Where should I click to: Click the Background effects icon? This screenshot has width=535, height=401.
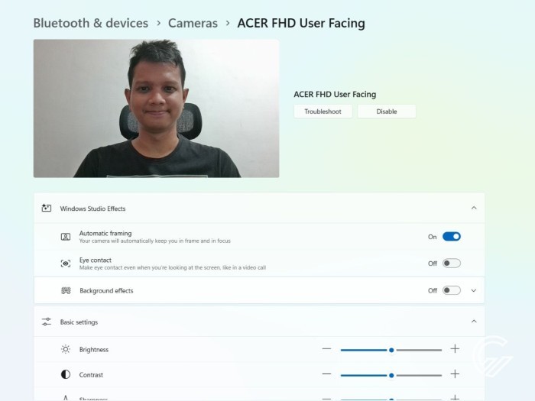tap(66, 290)
